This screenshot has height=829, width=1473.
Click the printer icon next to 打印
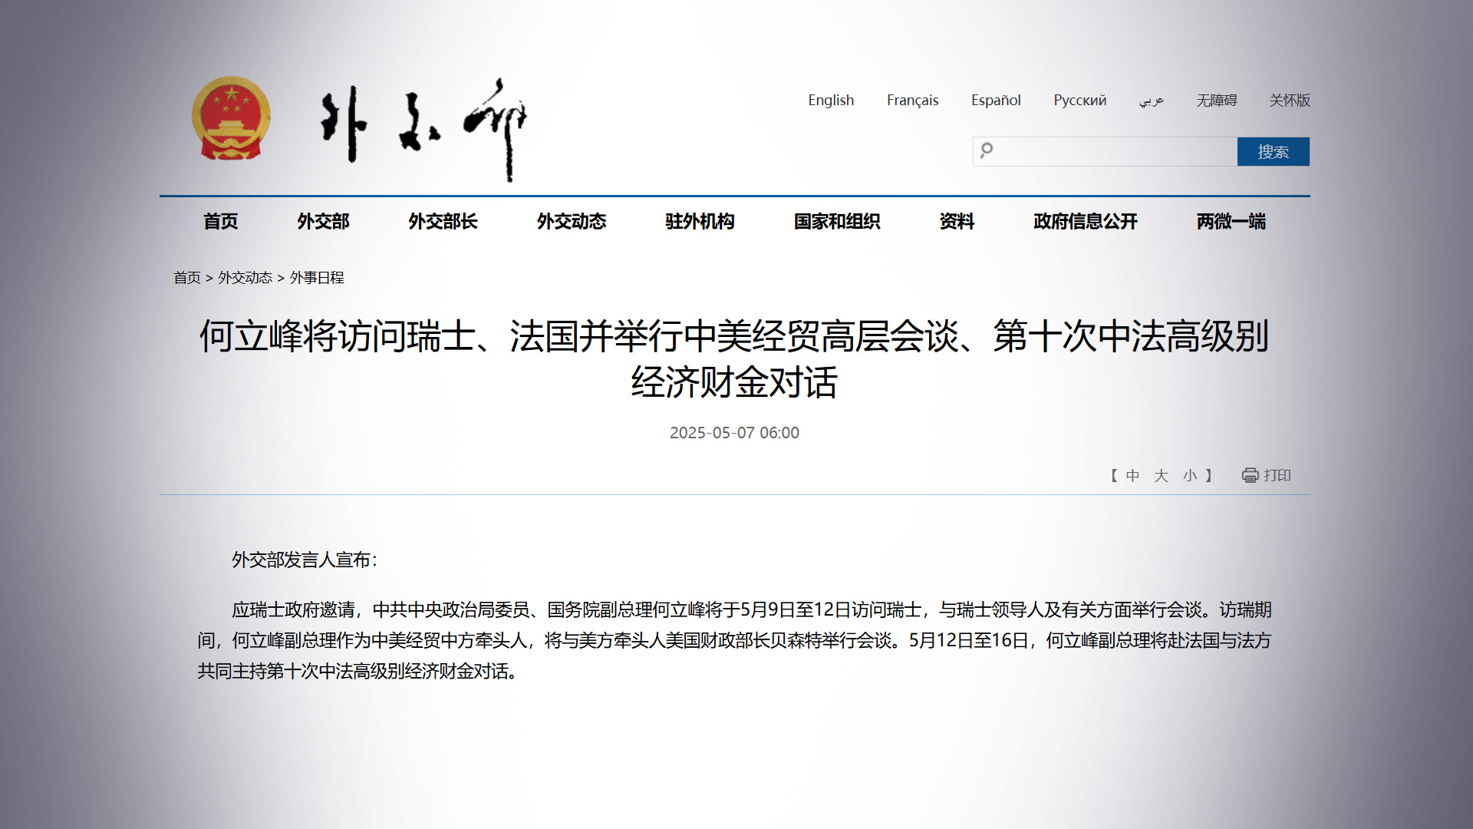point(1250,475)
